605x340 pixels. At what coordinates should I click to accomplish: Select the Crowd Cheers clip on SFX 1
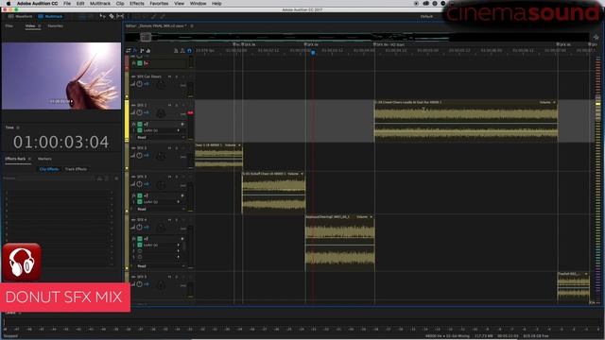coord(466,121)
